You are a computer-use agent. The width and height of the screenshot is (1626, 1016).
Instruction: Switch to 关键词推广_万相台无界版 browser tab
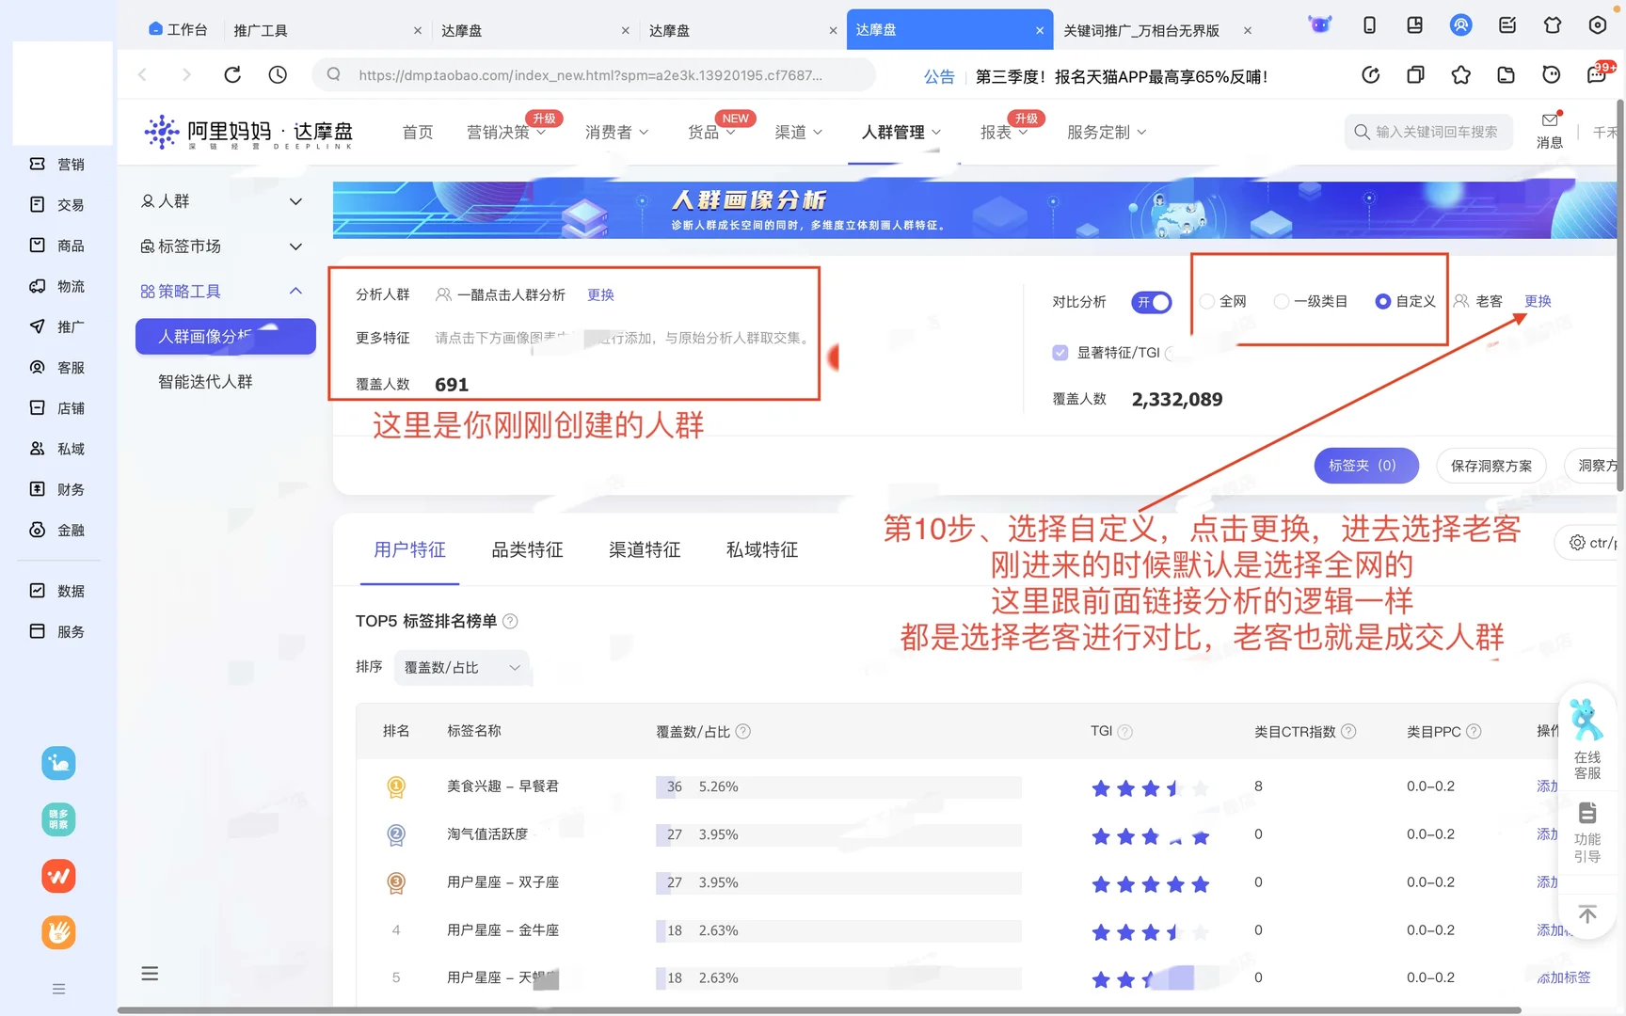click(1143, 30)
